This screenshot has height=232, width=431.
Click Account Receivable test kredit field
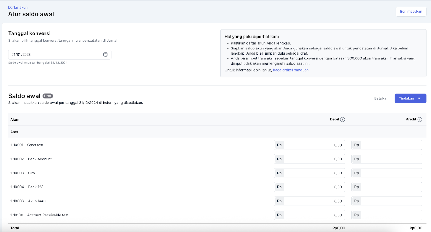tap(391, 215)
